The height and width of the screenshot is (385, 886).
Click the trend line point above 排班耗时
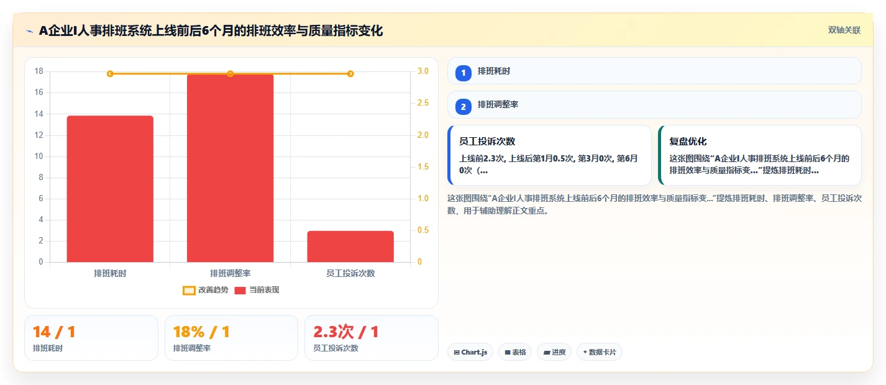tap(110, 74)
